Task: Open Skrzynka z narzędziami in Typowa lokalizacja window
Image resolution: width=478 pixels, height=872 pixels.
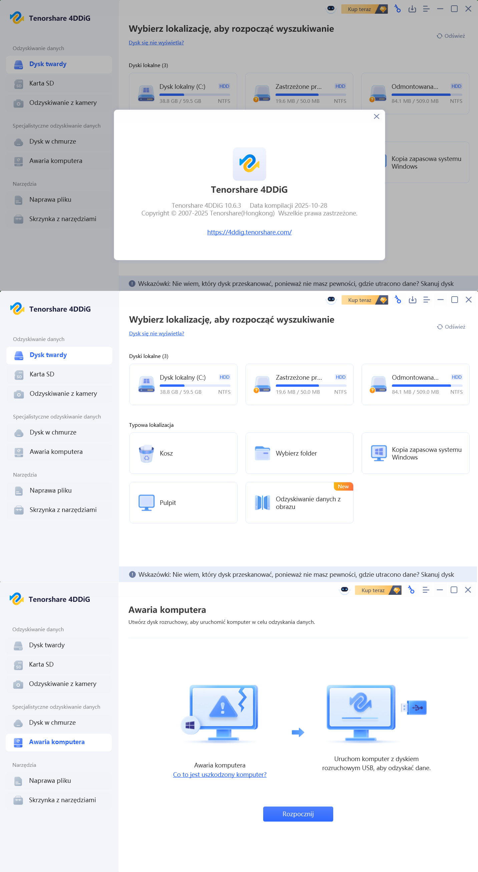Action: pos(59,510)
